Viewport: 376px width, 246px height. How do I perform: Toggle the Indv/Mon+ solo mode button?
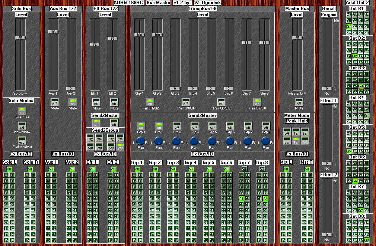pos(22,126)
